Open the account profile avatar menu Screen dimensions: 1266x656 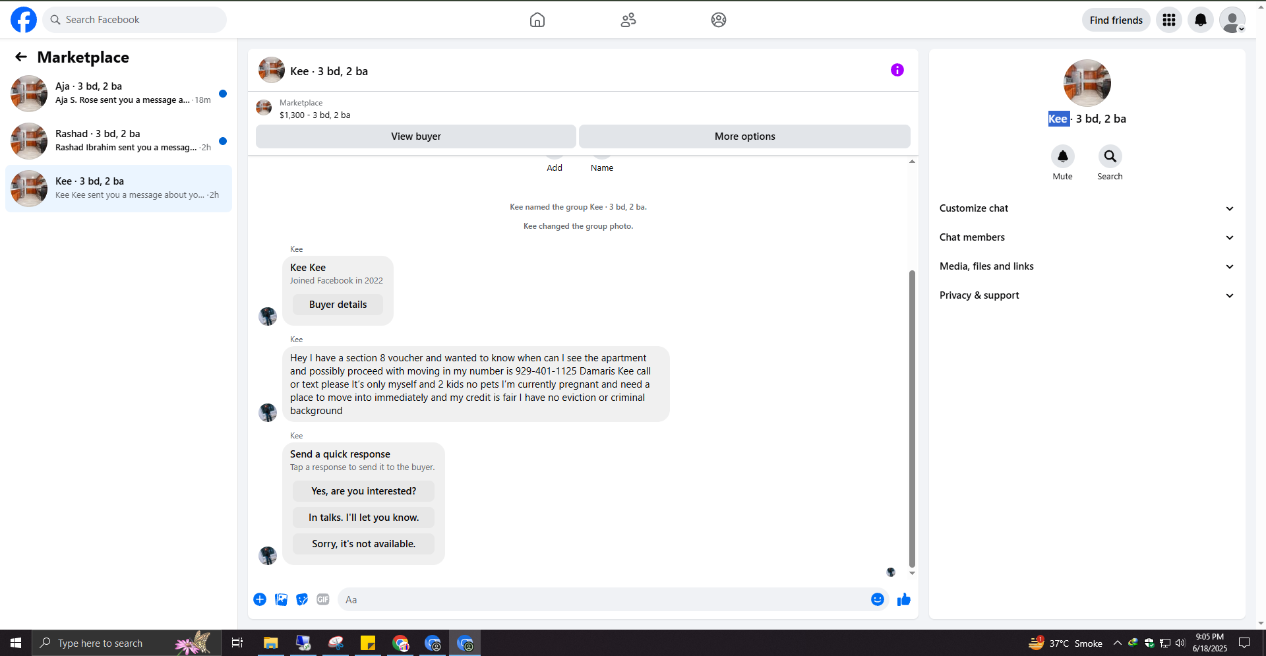click(x=1232, y=20)
